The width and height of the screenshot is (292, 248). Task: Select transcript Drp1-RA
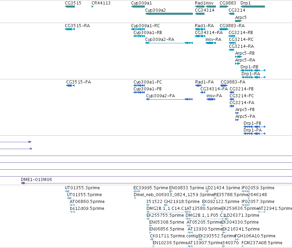(x=251, y=74)
